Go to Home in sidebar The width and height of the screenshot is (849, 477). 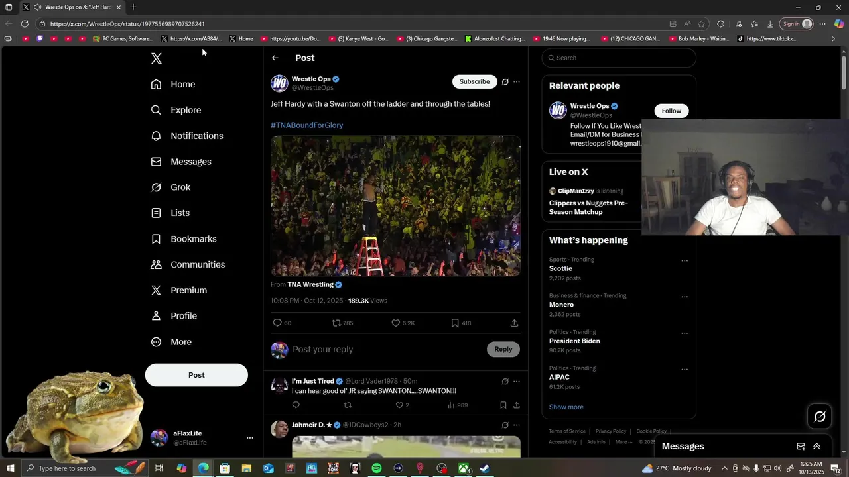(x=173, y=84)
